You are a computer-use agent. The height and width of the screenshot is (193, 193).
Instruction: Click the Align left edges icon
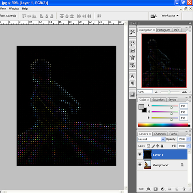point(42,16)
